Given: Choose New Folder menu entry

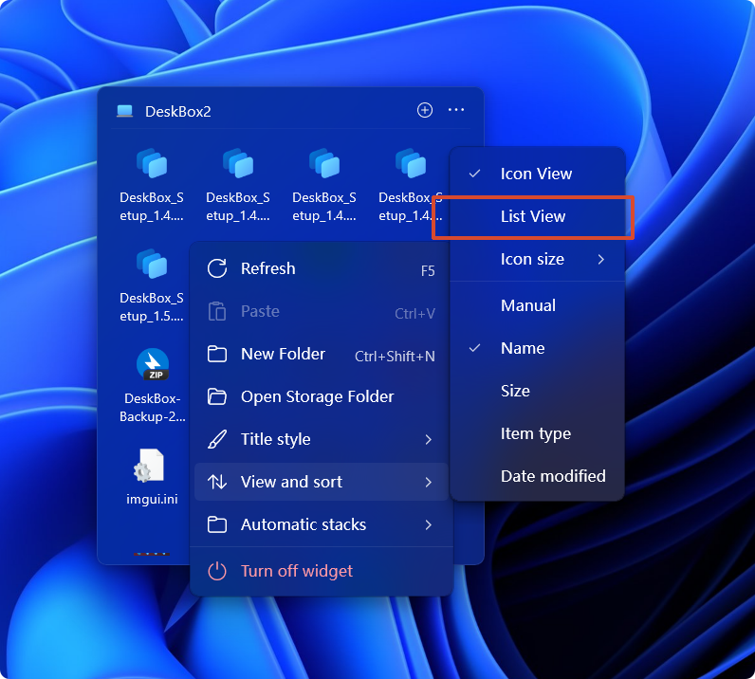Looking at the screenshot, I should [x=322, y=354].
